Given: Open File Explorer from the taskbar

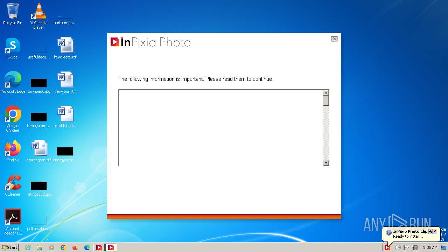Looking at the screenshot, I should (40, 247).
